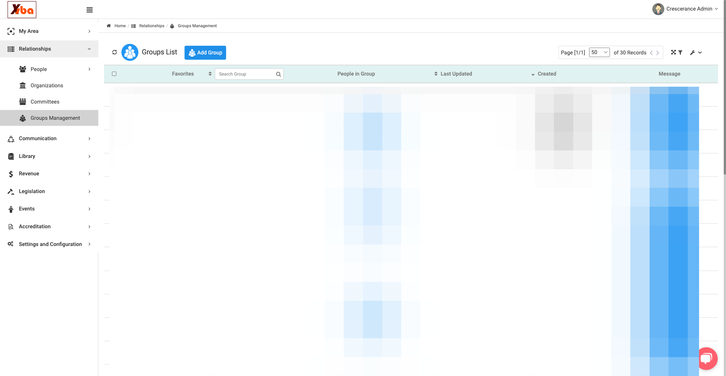Viewport: 726px width, 376px height.
Task: Collapse the Relationships menu
Action: [x=49, y=49]
